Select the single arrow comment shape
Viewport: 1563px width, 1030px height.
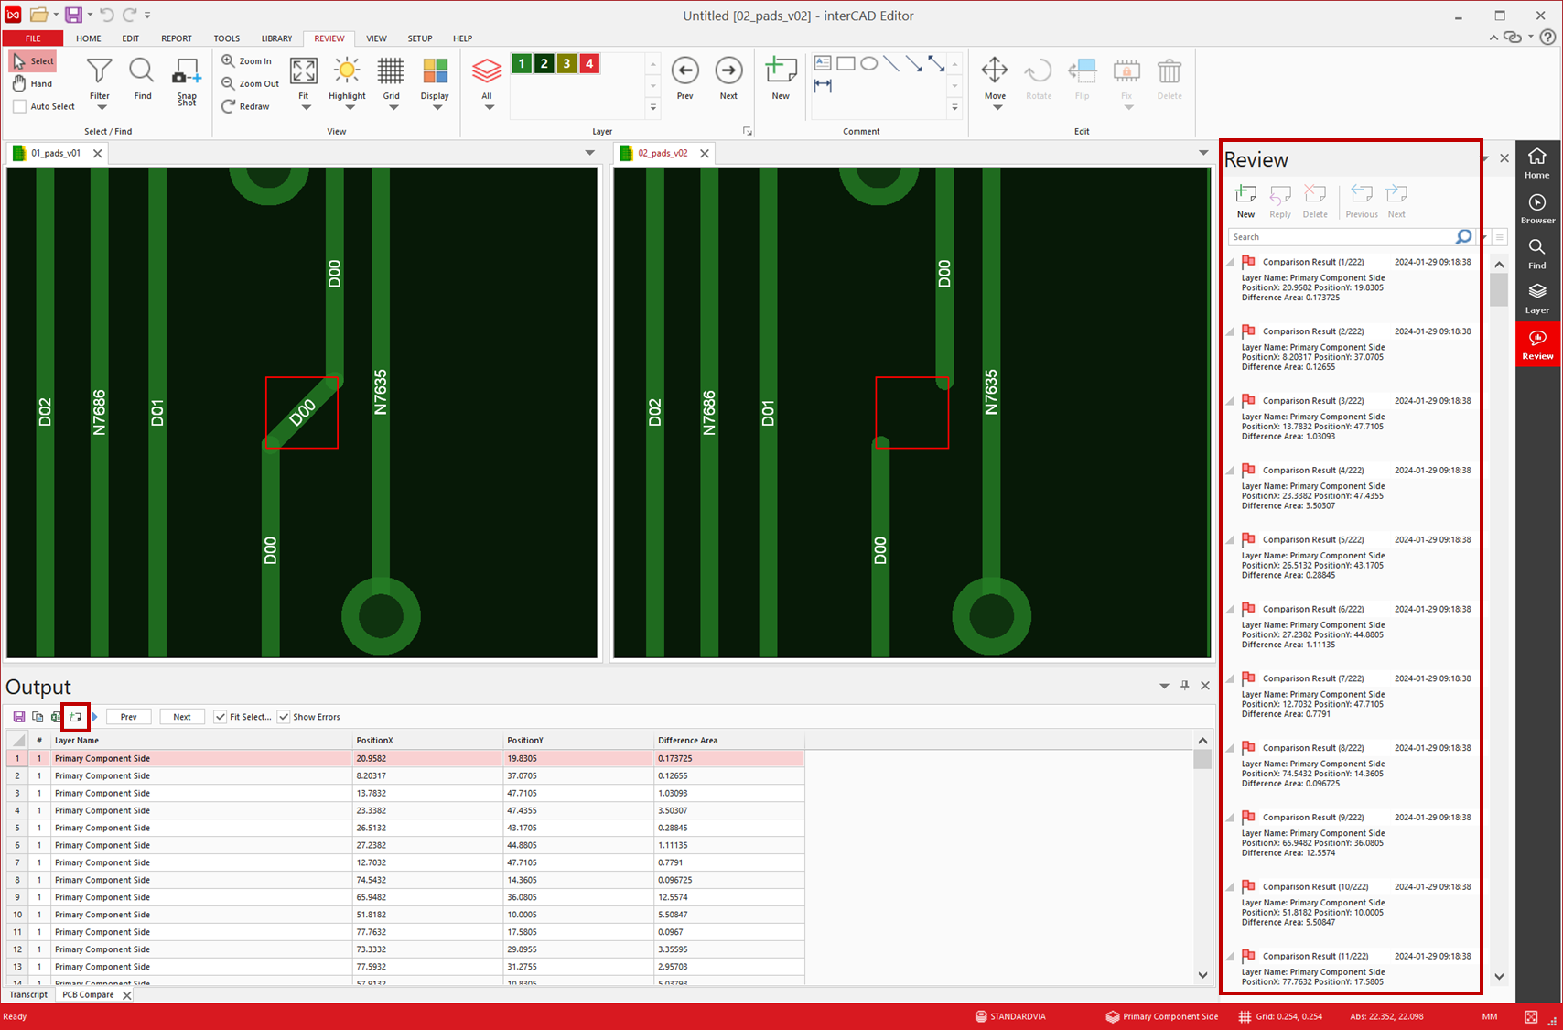914,63
